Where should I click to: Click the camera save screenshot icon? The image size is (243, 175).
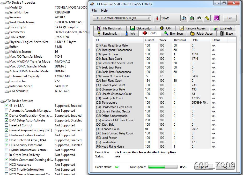point(199,18)
